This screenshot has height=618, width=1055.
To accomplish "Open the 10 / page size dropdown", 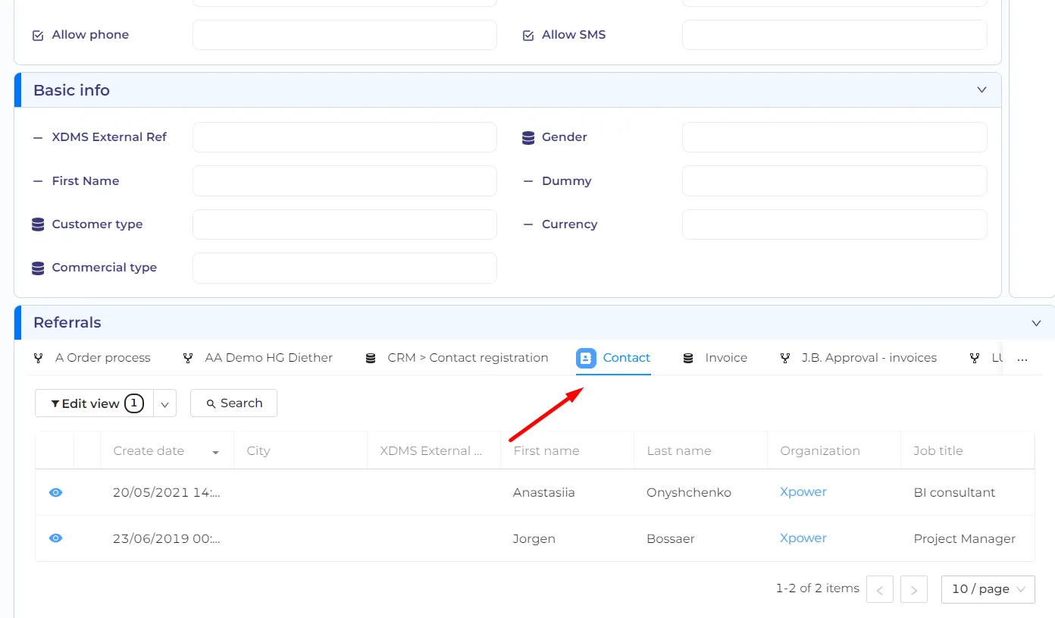I will click(x=988, y=589).
